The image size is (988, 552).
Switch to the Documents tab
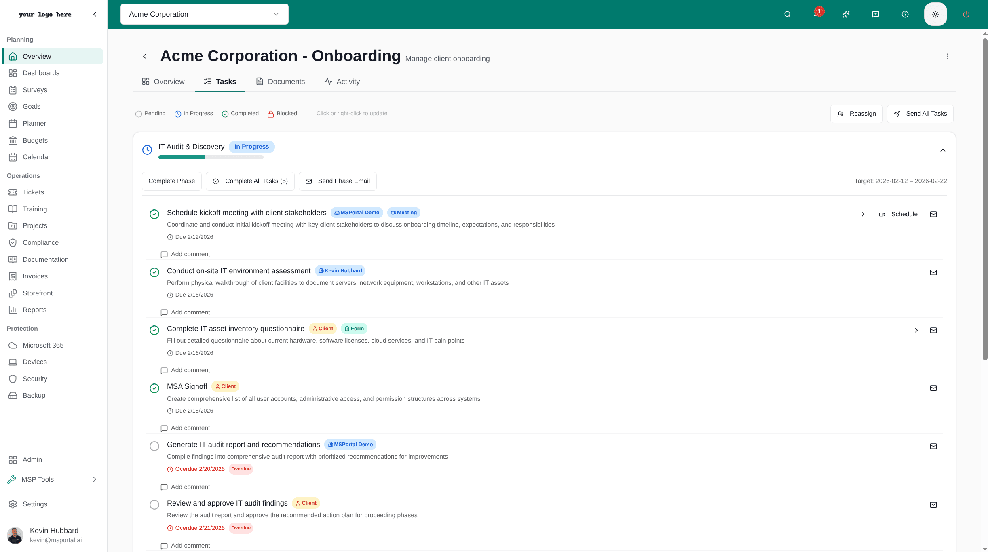tap(280, 81)
